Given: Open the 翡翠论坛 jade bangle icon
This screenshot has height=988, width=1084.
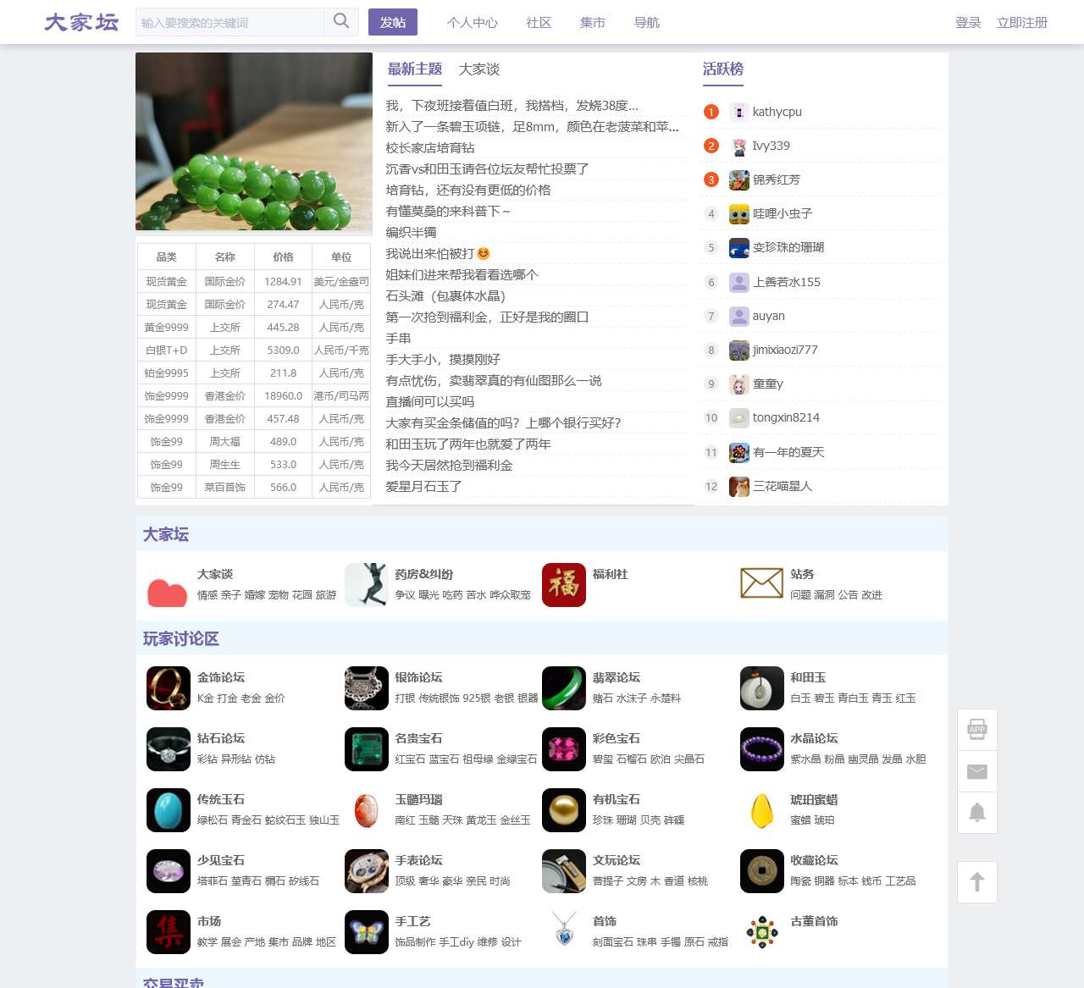Looking at the screenshot, I should [x=564, y=688].
